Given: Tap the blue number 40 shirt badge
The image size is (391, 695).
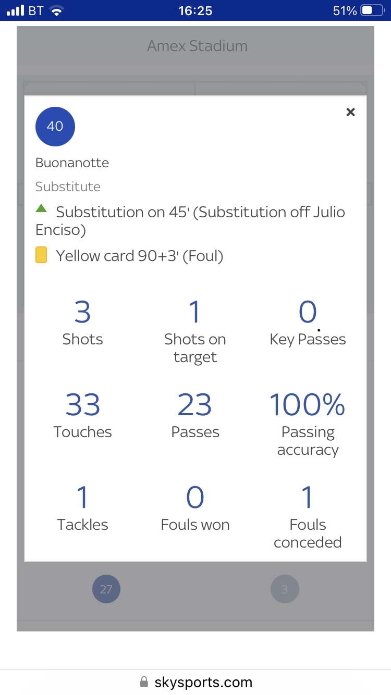Looking at the screenshot, I should [55, 126].
